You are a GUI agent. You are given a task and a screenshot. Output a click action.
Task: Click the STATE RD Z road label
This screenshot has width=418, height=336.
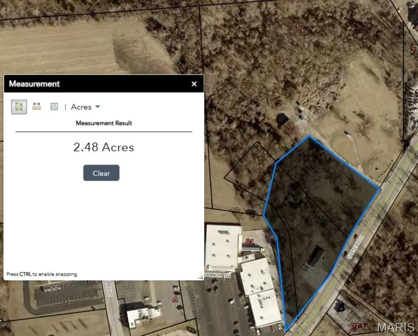tap(355, 247)
